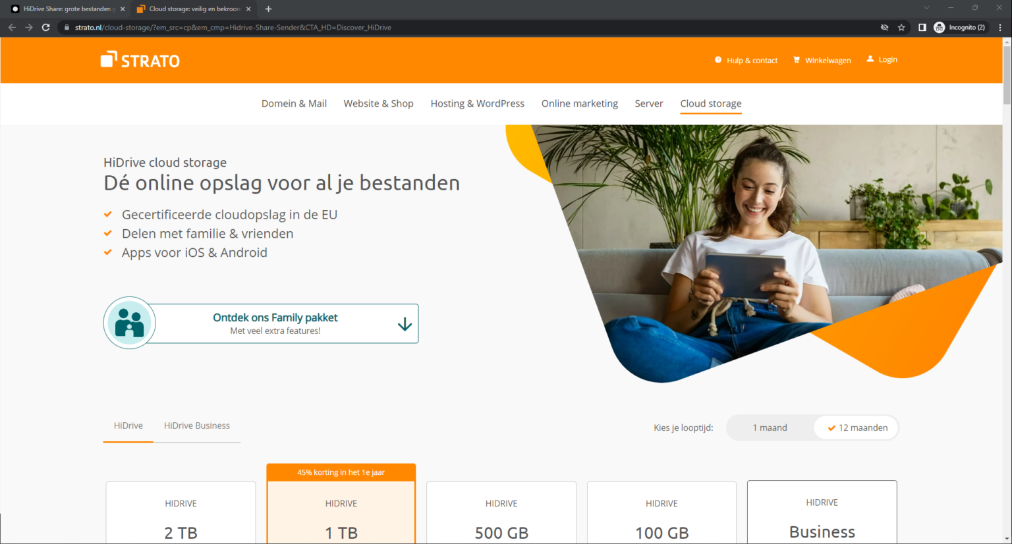Open the browser more options menu
Image resolution: width=1012 pixels, height=544 pixels.
point(1001,27)
